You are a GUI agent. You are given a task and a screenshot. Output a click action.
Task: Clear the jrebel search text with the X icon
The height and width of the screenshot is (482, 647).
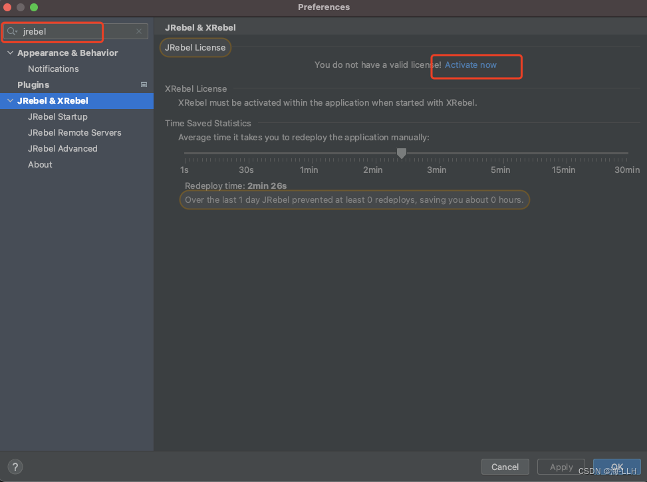pos(139,31)
